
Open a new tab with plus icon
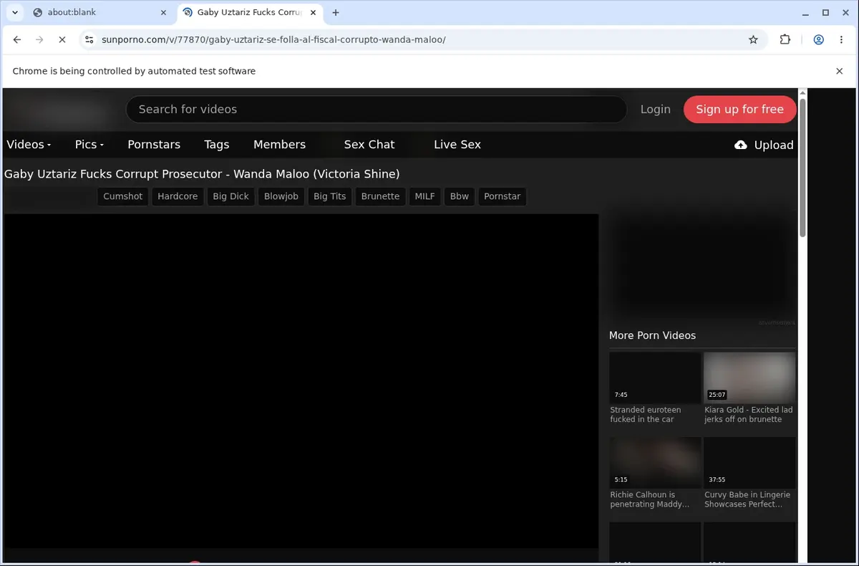(336, 12)
